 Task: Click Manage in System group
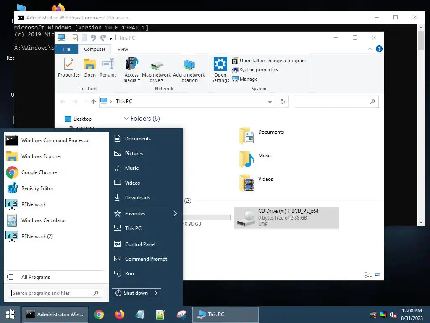pyautogui.click(x=245, y=79)
